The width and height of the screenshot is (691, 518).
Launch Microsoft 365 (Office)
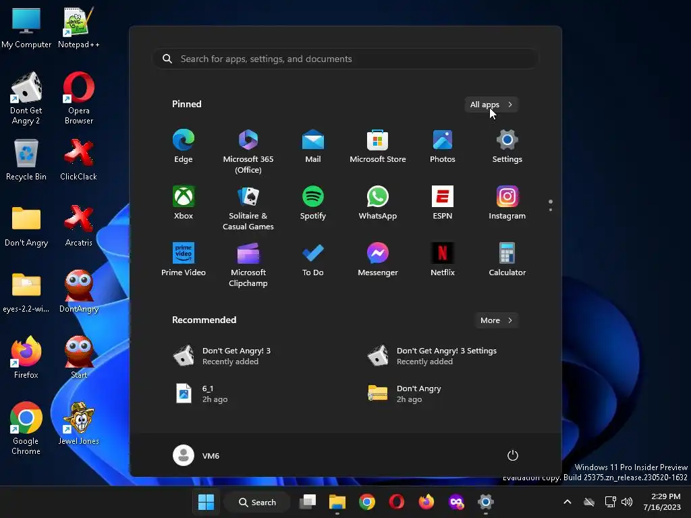pyautogui.click(x=248, y=152)
